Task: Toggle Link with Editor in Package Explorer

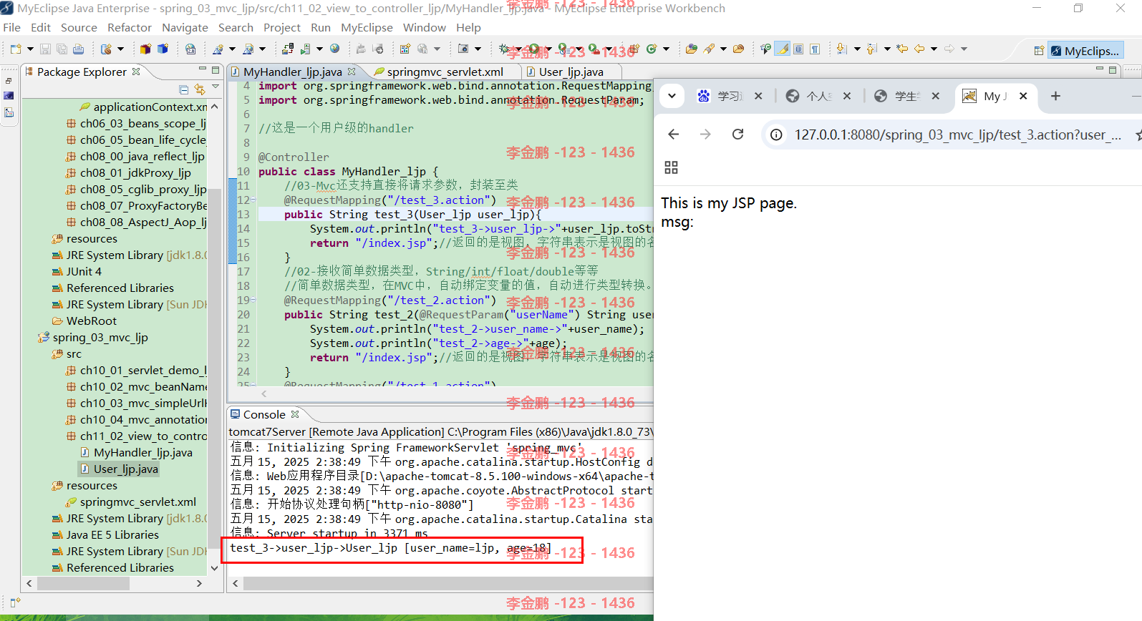Action: [x=200, y=89]
